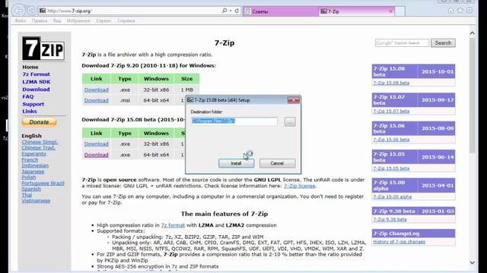
Task: Open the Справка menu
Action: coord(126,20)
